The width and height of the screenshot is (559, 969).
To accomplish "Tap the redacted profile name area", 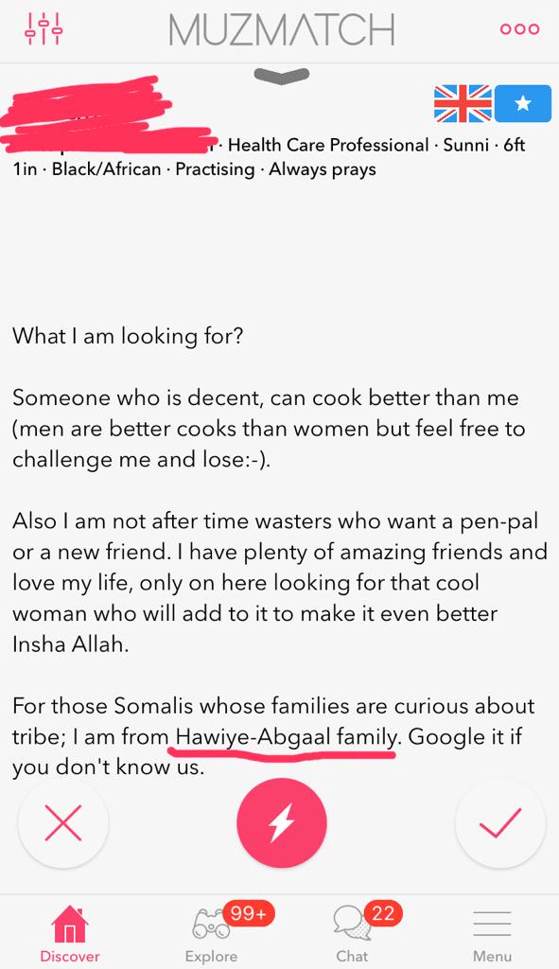I will 105,115.
